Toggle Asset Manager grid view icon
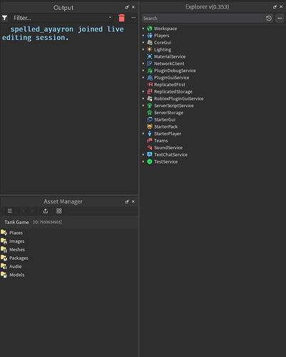Viewport: 286px width, 357px height. click(59, 211)
